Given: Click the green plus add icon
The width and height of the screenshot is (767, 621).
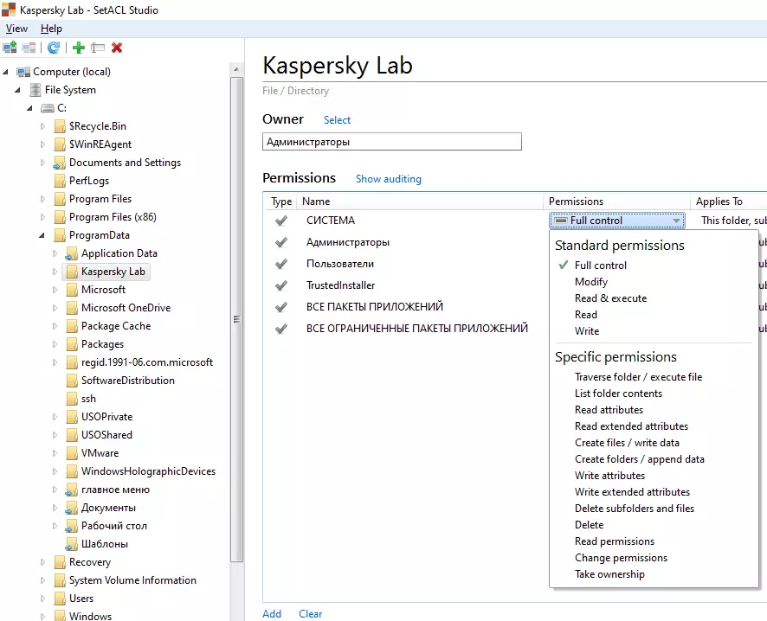Looking at the screenshot, I should pos(79,48).
